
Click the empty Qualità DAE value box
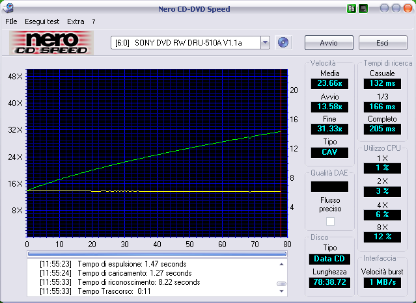click(x=329, y=187)
